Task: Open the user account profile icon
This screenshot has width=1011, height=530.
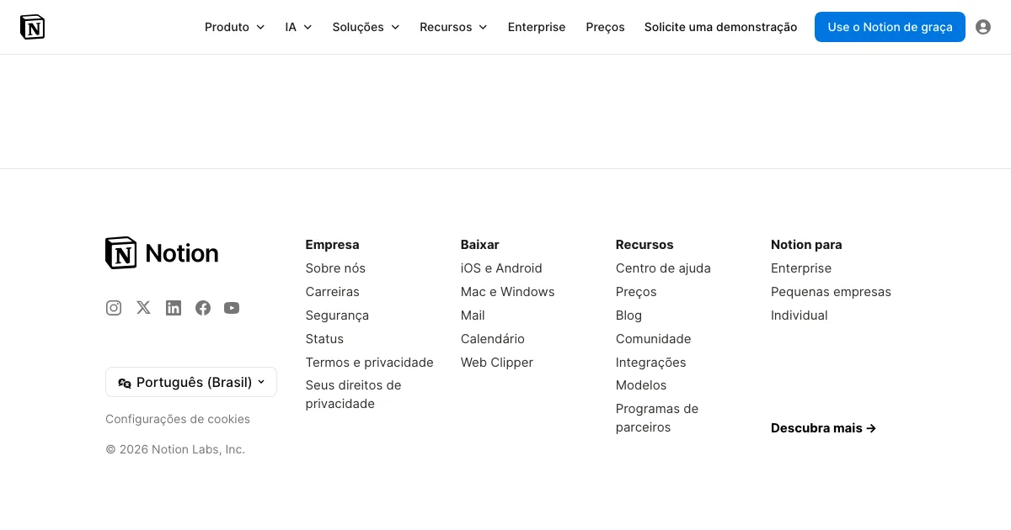Action: (982, 27)
